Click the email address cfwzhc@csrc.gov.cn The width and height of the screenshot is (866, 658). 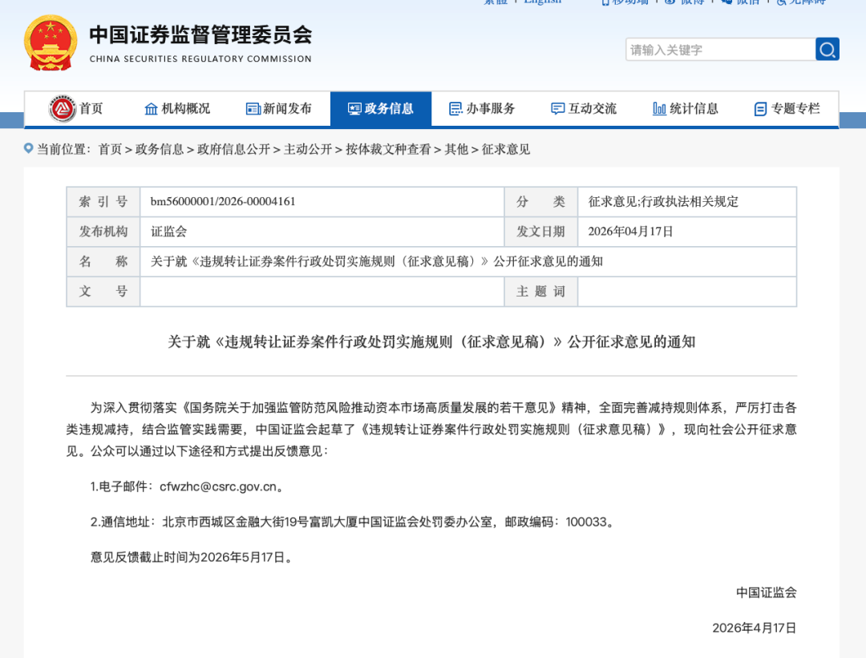pos(217,486)
